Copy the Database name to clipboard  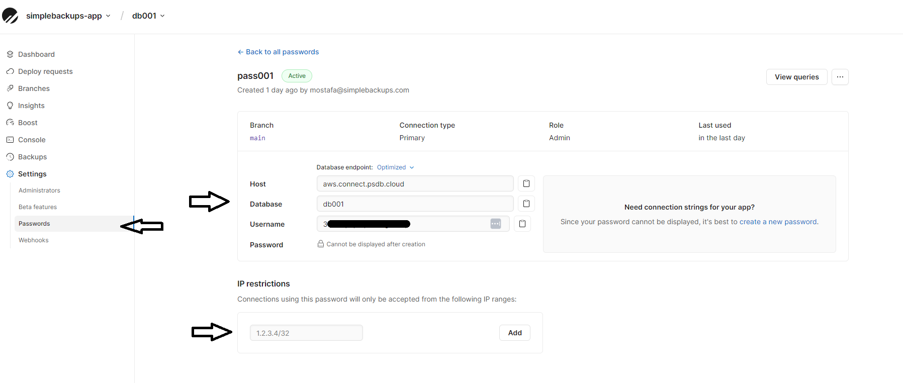[526, 204]
